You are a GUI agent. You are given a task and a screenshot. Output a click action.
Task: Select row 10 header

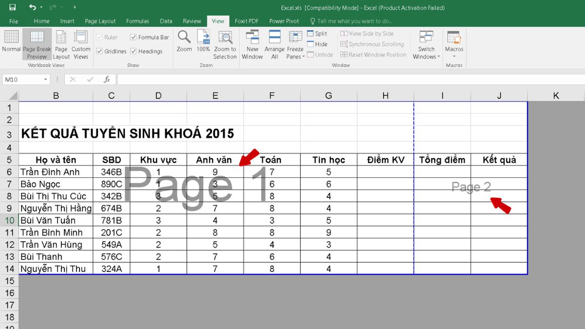coord(10,220)
